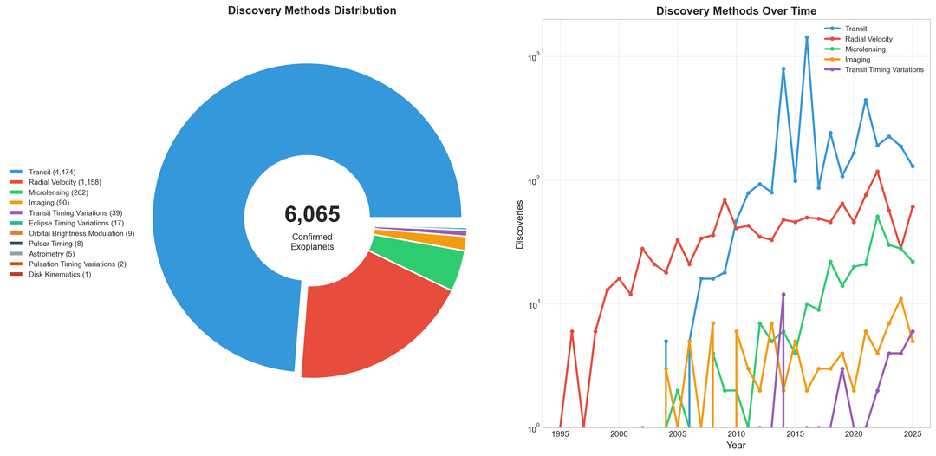Select the Astrometry (5) legend entry
936x456 pixels.
[x=51, y=254]
